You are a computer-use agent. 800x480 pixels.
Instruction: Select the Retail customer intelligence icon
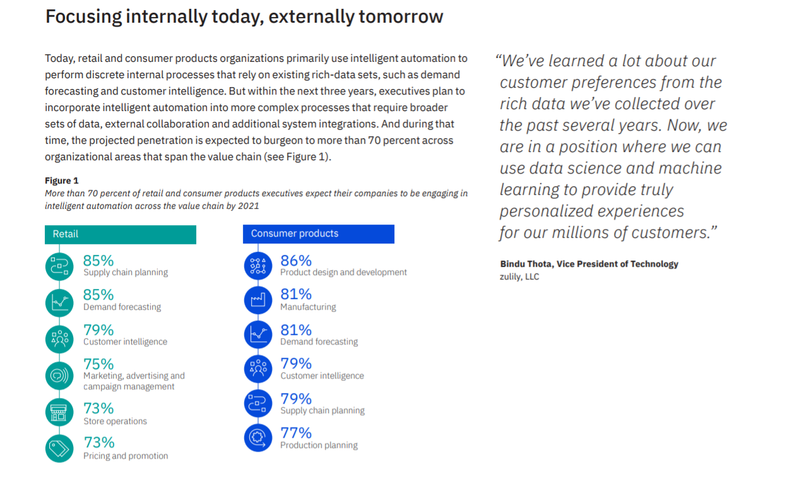(x=59, y=339)
